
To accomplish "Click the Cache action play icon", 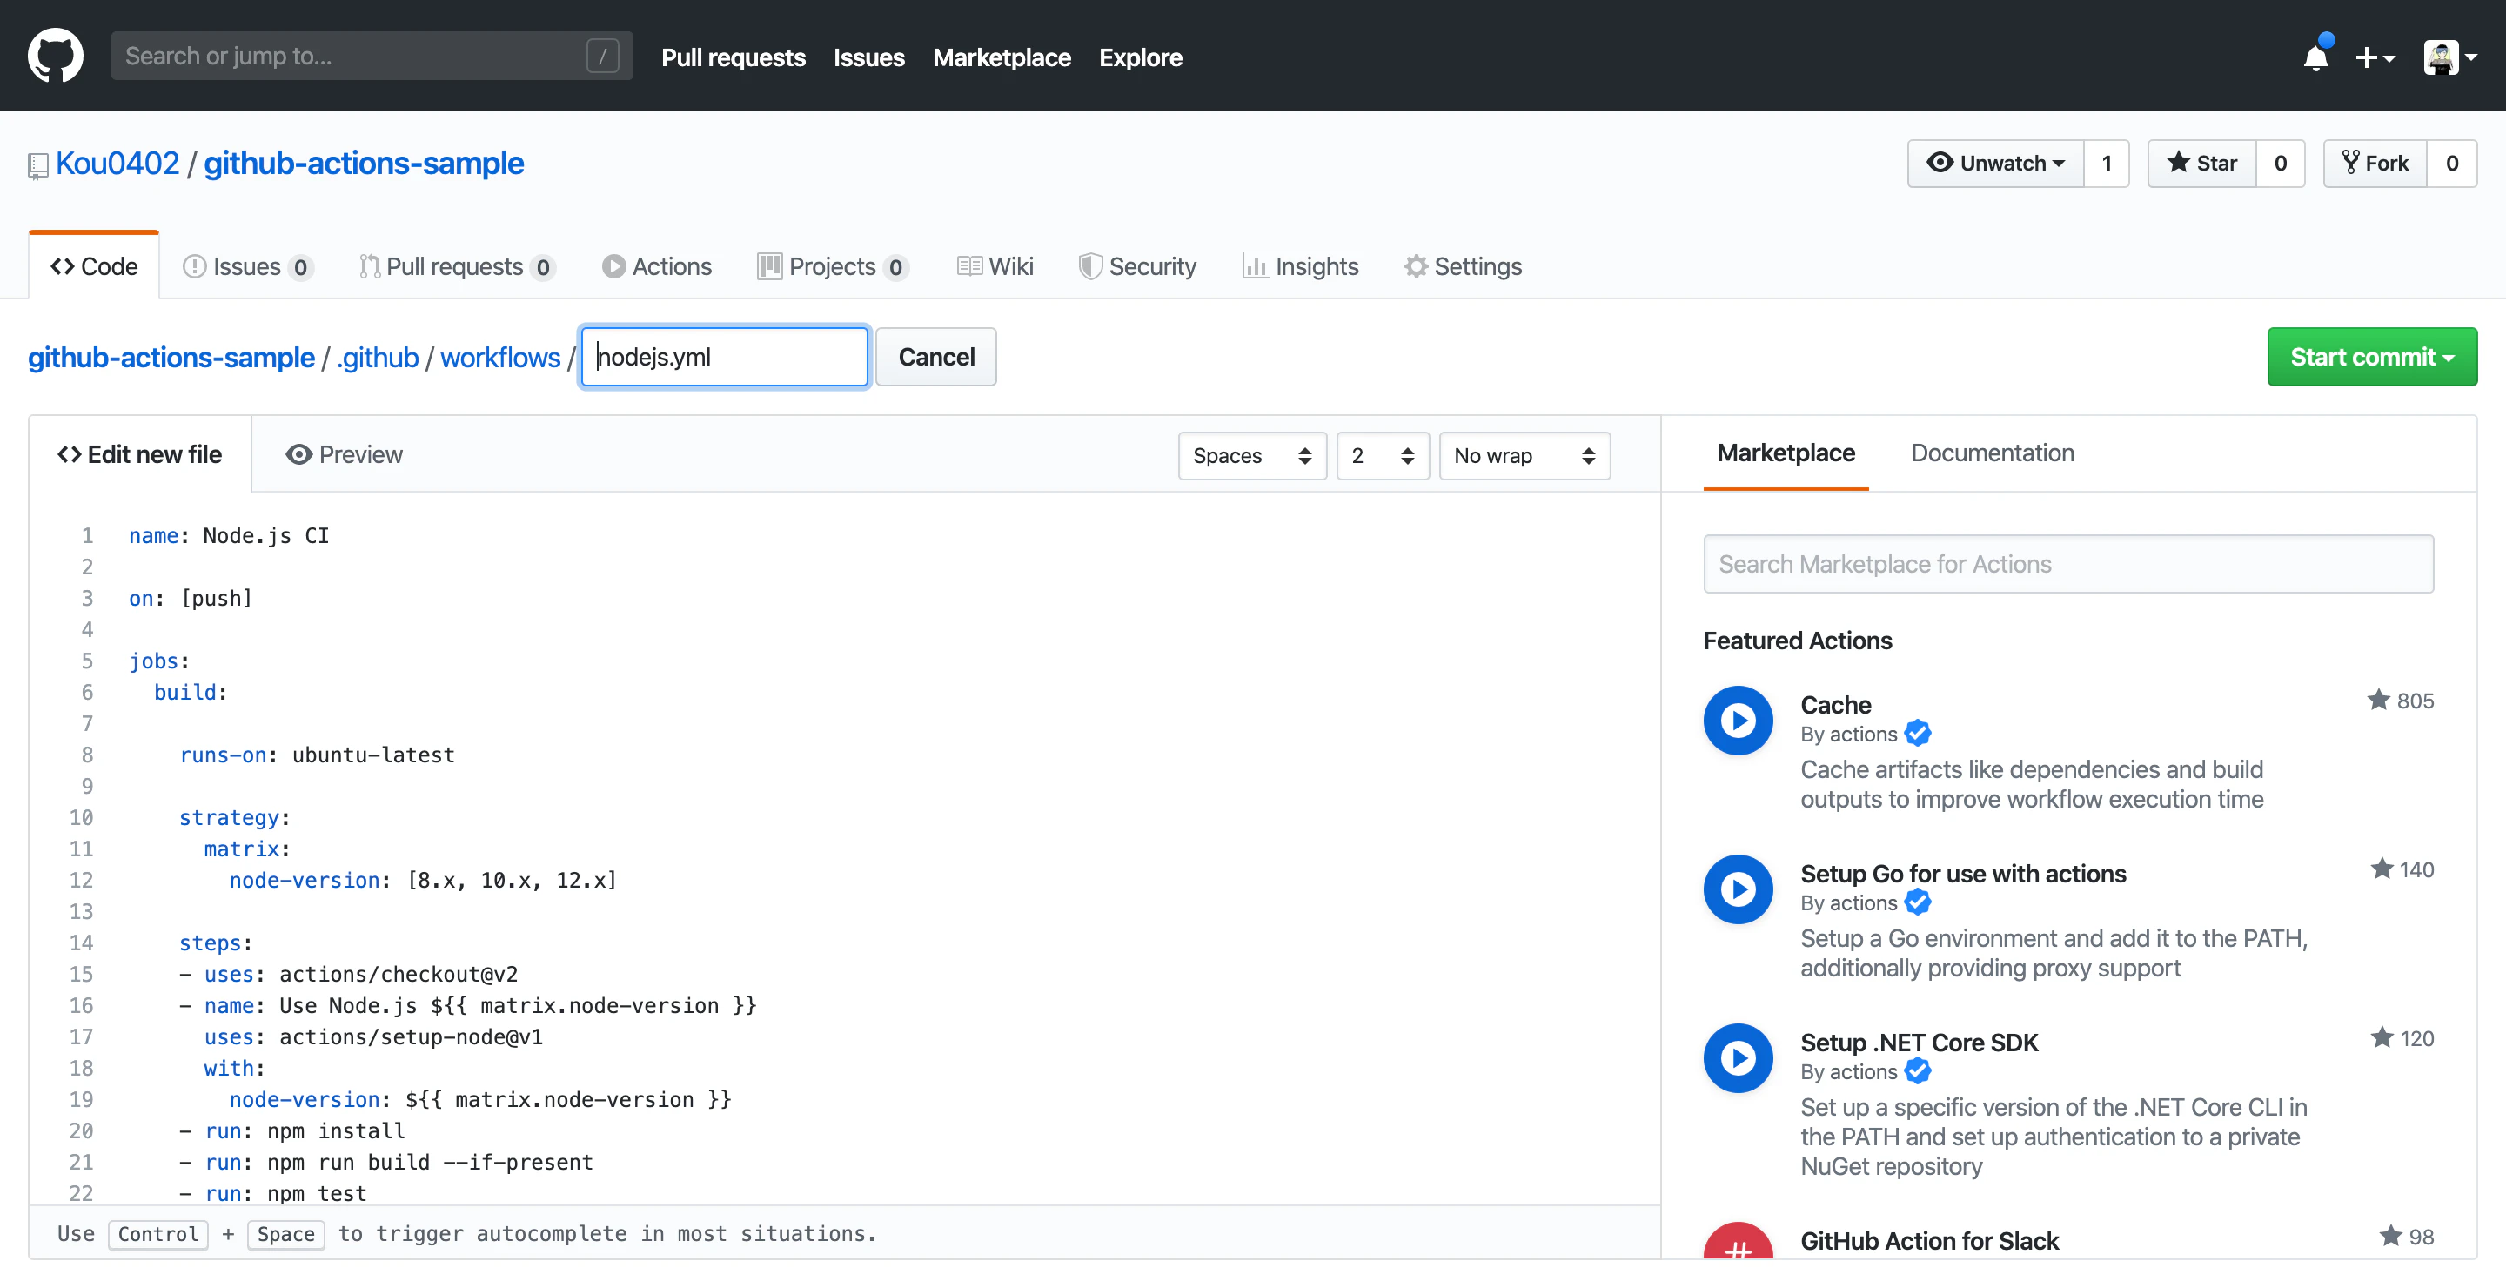I will (1738, 721).
